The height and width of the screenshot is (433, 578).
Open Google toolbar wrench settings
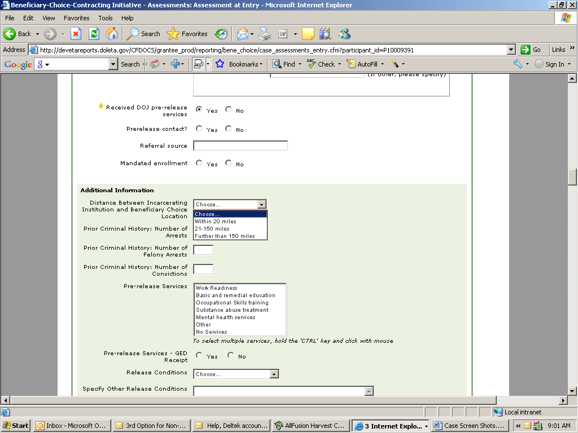pyautogui.click(x=518, y=64)
